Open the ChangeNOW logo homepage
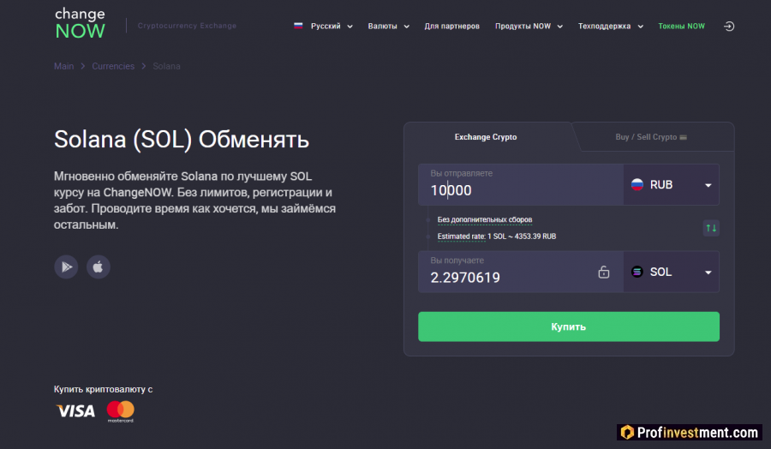This screenshot has width=771, height=449. tap(81, 23)
